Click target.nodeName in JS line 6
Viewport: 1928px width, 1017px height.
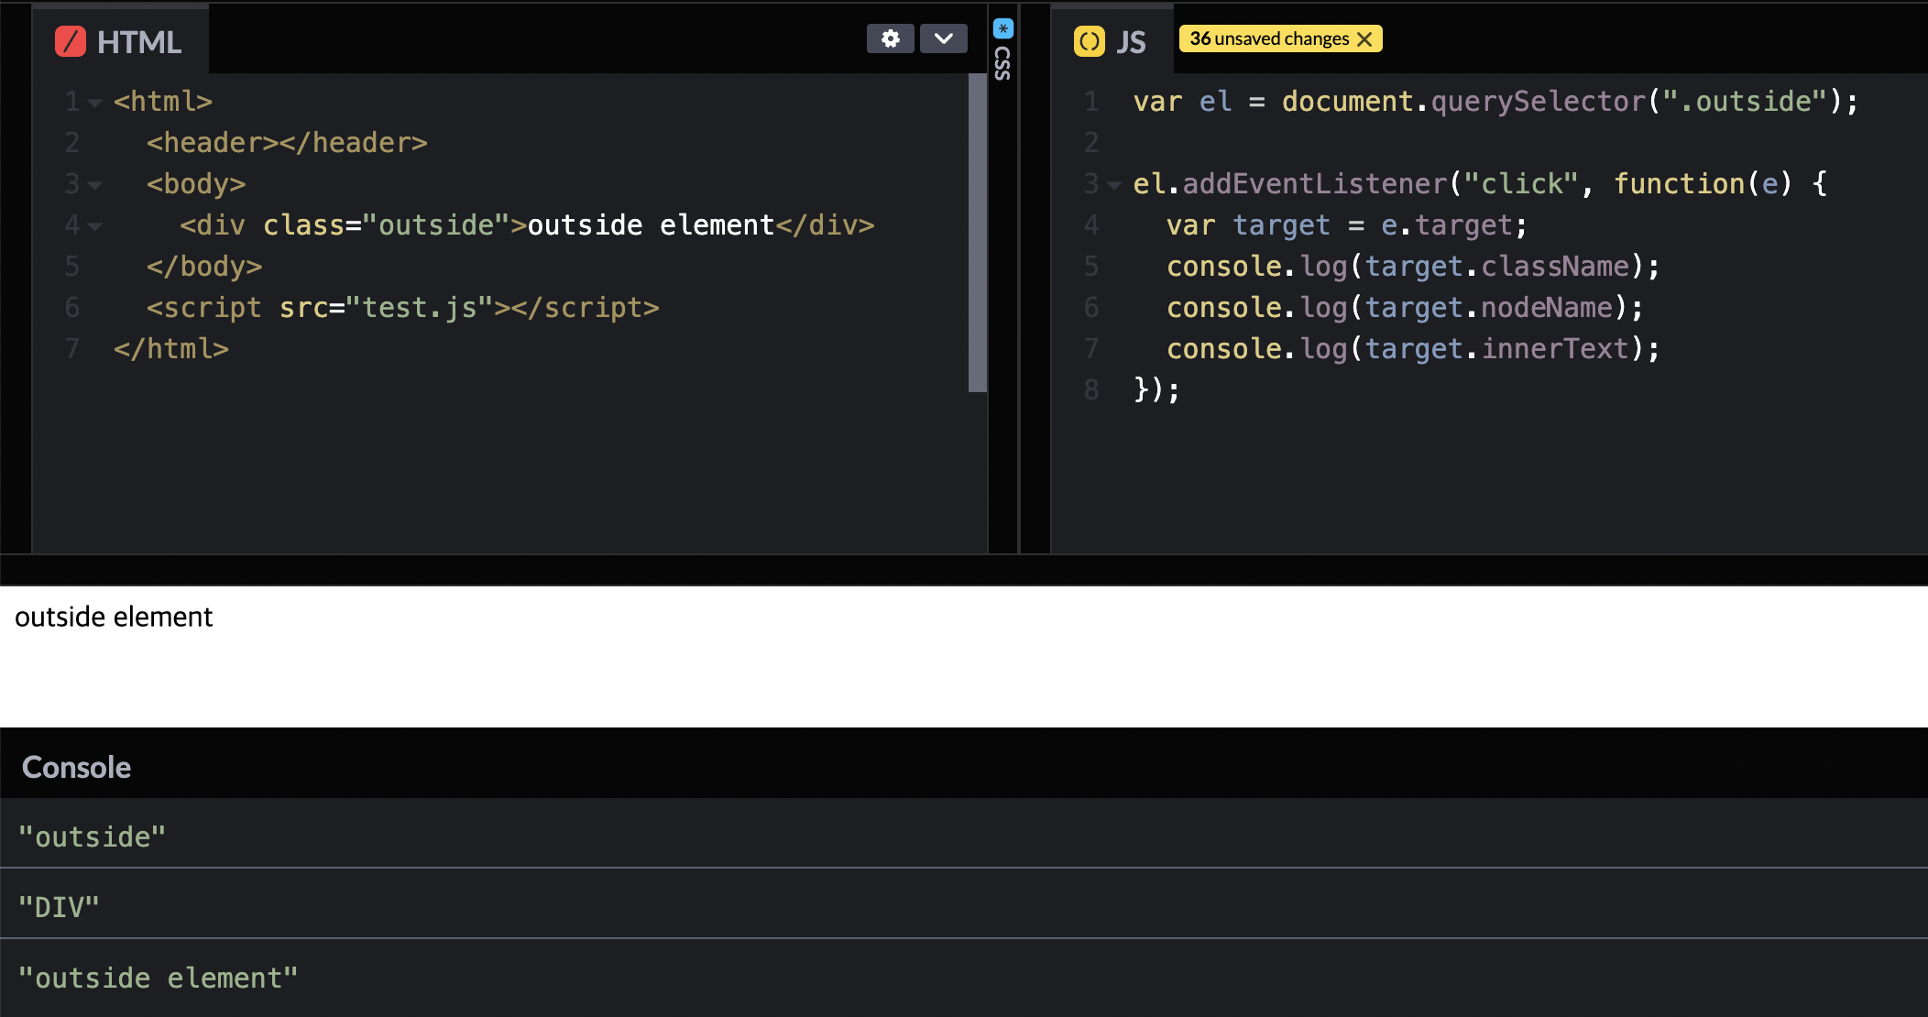tap(1489, 308)
